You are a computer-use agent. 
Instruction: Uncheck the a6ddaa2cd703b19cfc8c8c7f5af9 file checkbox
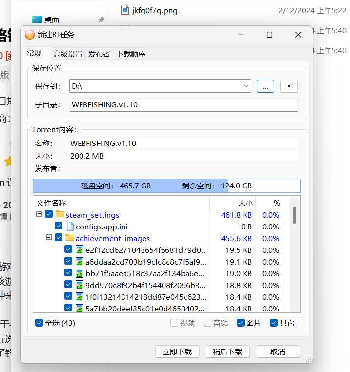click(68, 261)
